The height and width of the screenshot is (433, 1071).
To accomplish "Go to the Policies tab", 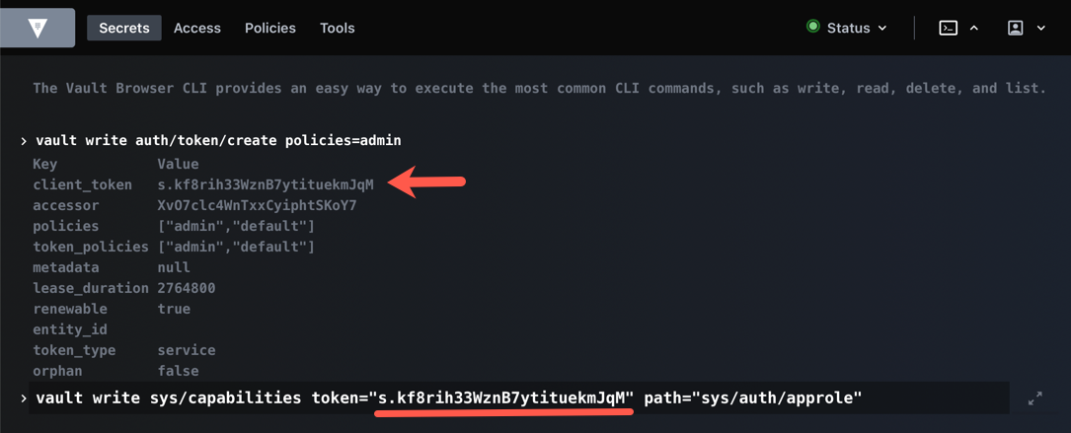I will click(x=270, y=28).
